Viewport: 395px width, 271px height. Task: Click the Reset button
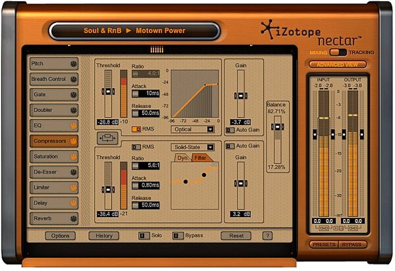coord(236,236)
